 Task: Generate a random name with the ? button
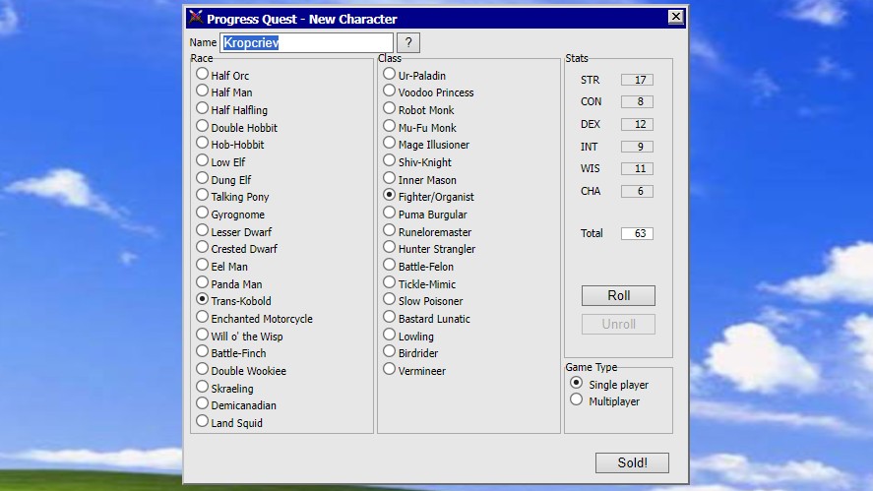408,43
